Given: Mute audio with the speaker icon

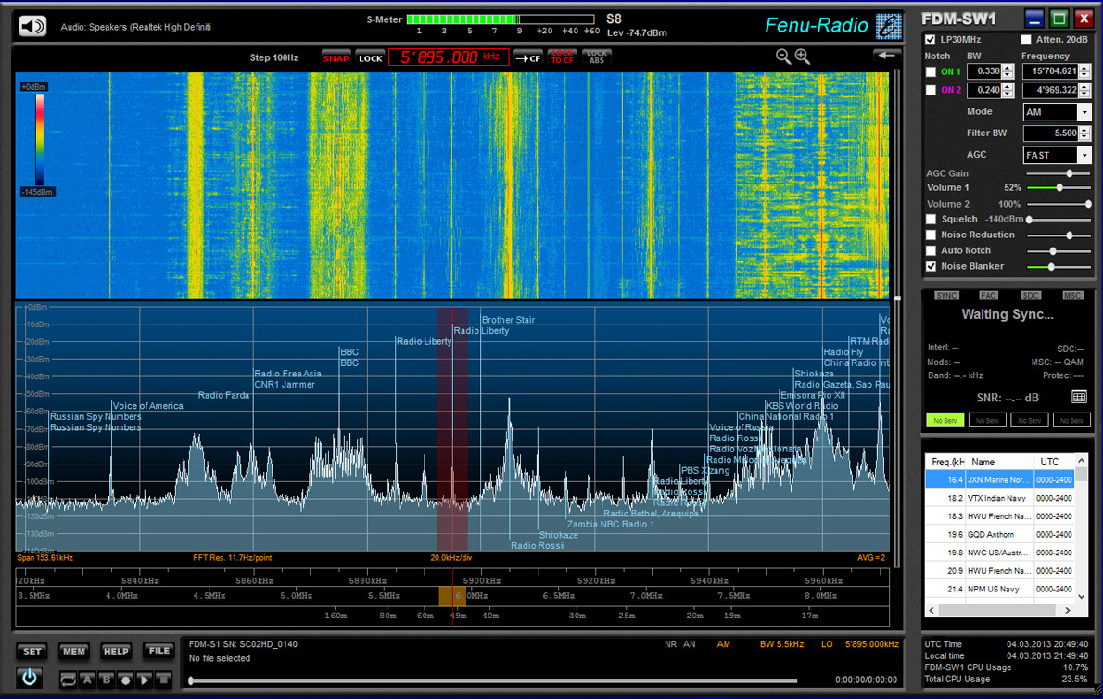Looking at the screenshot, I should click(32, 26).
